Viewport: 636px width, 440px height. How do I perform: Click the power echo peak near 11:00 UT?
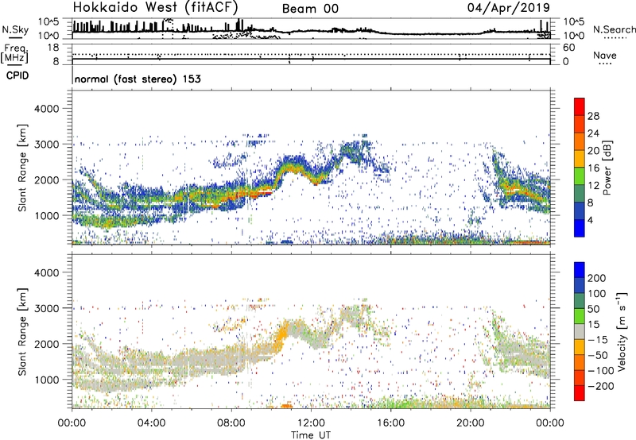292,167
